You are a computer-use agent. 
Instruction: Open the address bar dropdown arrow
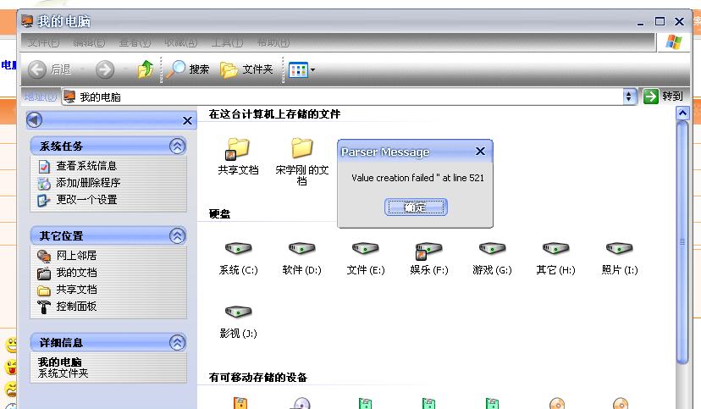(629, 96)
